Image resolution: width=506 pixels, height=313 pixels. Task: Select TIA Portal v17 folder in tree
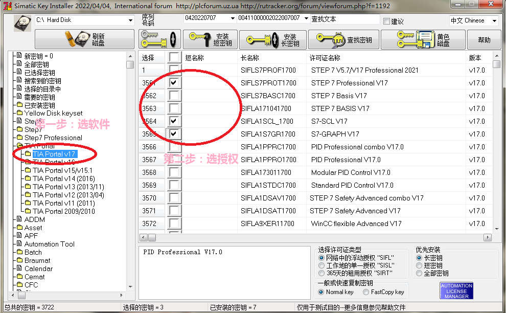click(54, 154)
